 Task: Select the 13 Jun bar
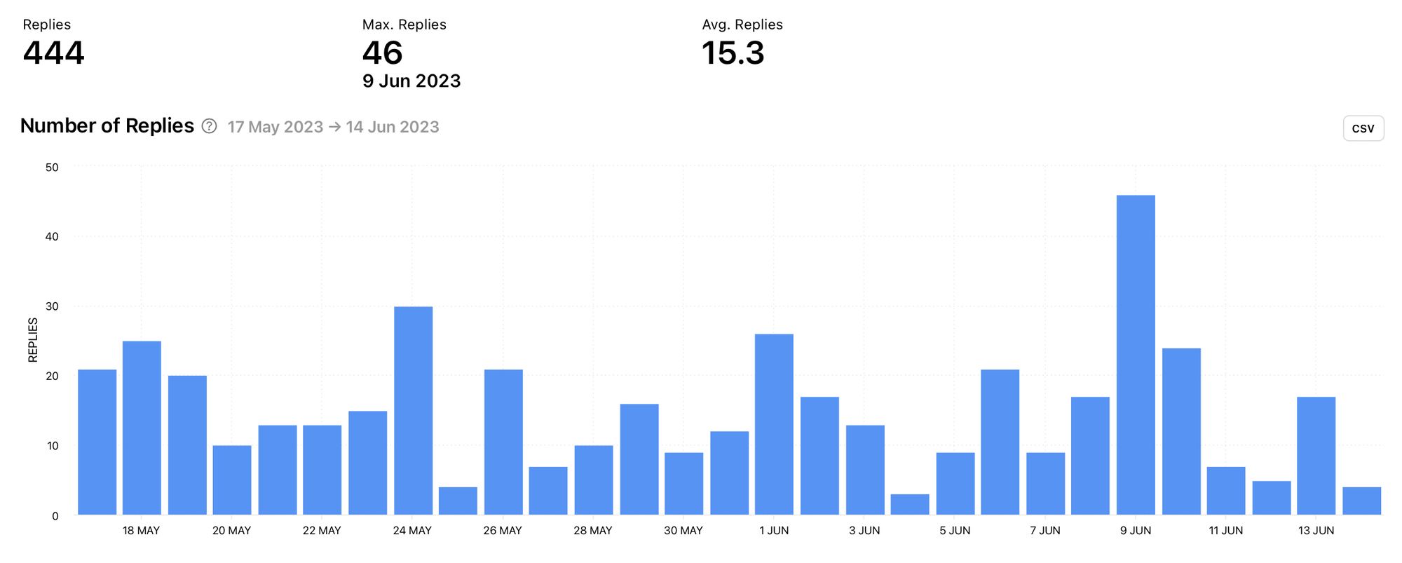pyautogui.click(x=1316, y=456)
